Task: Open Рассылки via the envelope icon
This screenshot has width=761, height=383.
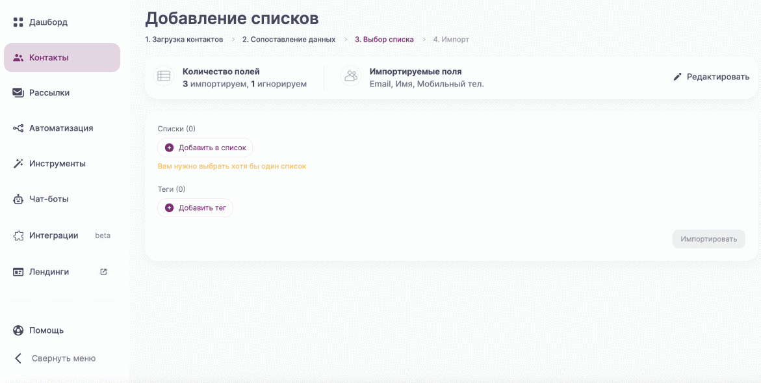Action: (x=17, y=92)
